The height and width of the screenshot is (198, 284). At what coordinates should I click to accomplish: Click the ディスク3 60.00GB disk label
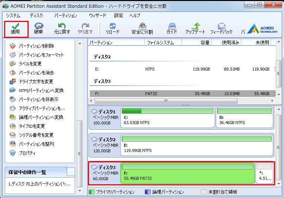(x=105, y=173)
